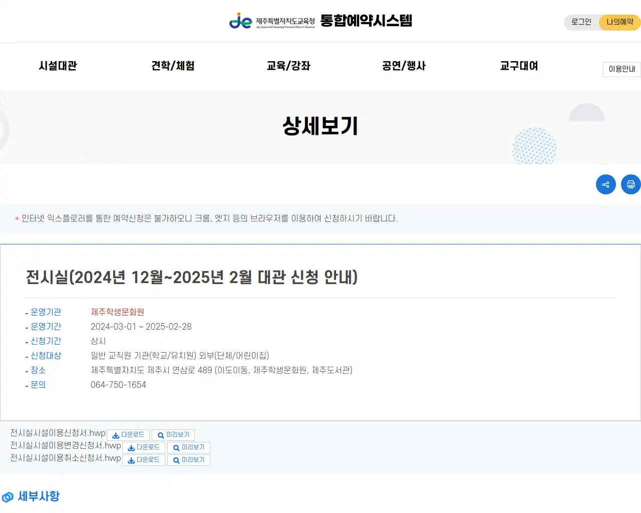Screen dimensions: 641x513
Task: Open the 교구대여 menu
Action: click(519, 66)
